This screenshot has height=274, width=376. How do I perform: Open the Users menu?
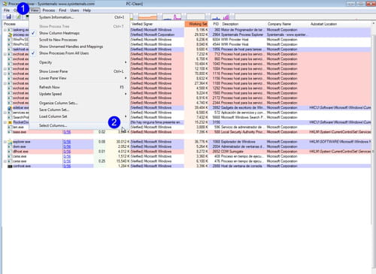pos(74,11)
